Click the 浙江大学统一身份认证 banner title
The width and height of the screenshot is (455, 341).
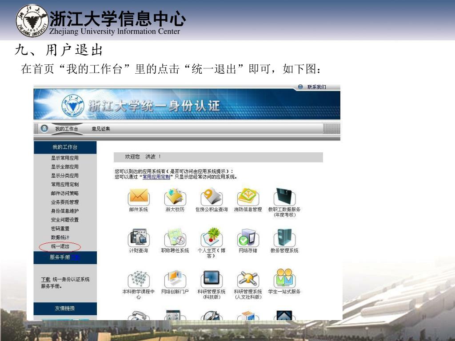click(154, 106)
